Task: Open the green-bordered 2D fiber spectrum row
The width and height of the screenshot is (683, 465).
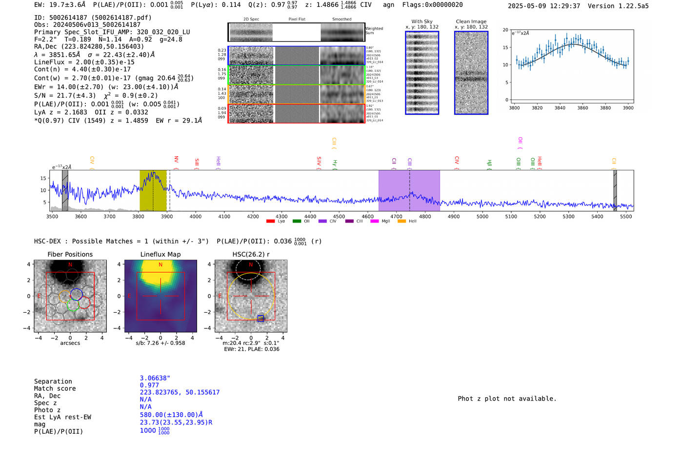Action: tap(297, 75)
